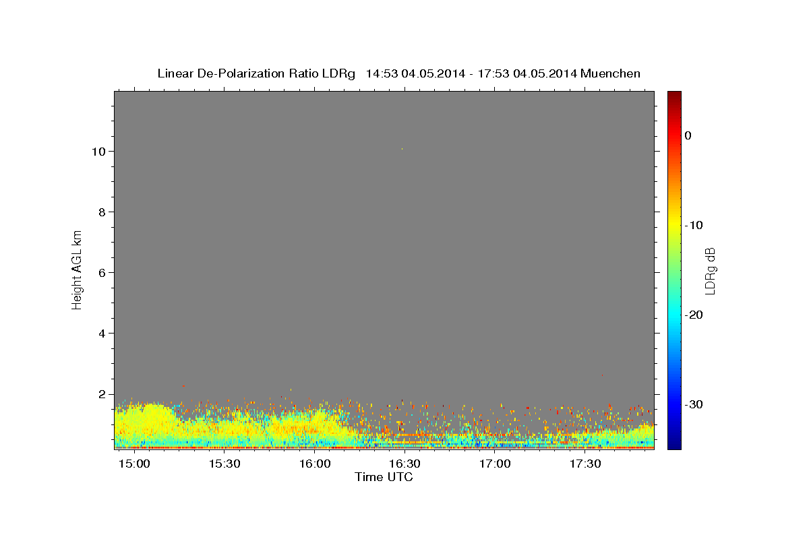Click the start time '14:53 04.05.2014' in title
Screen dimensions: 809x539
point(415,73)
